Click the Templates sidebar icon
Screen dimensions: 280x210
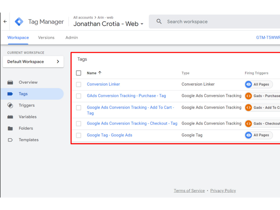point(10,140)
